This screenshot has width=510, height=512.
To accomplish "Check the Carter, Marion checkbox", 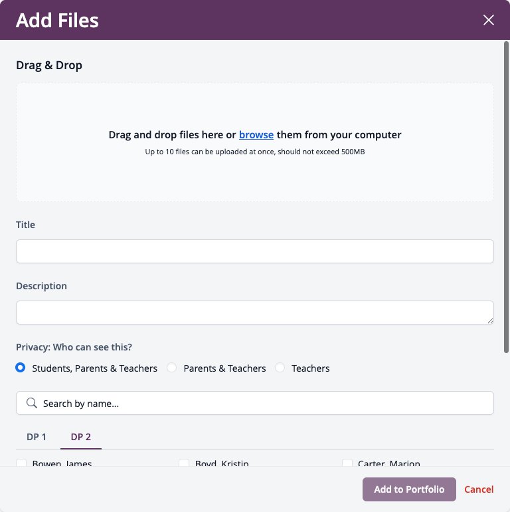I will point(347,463).
